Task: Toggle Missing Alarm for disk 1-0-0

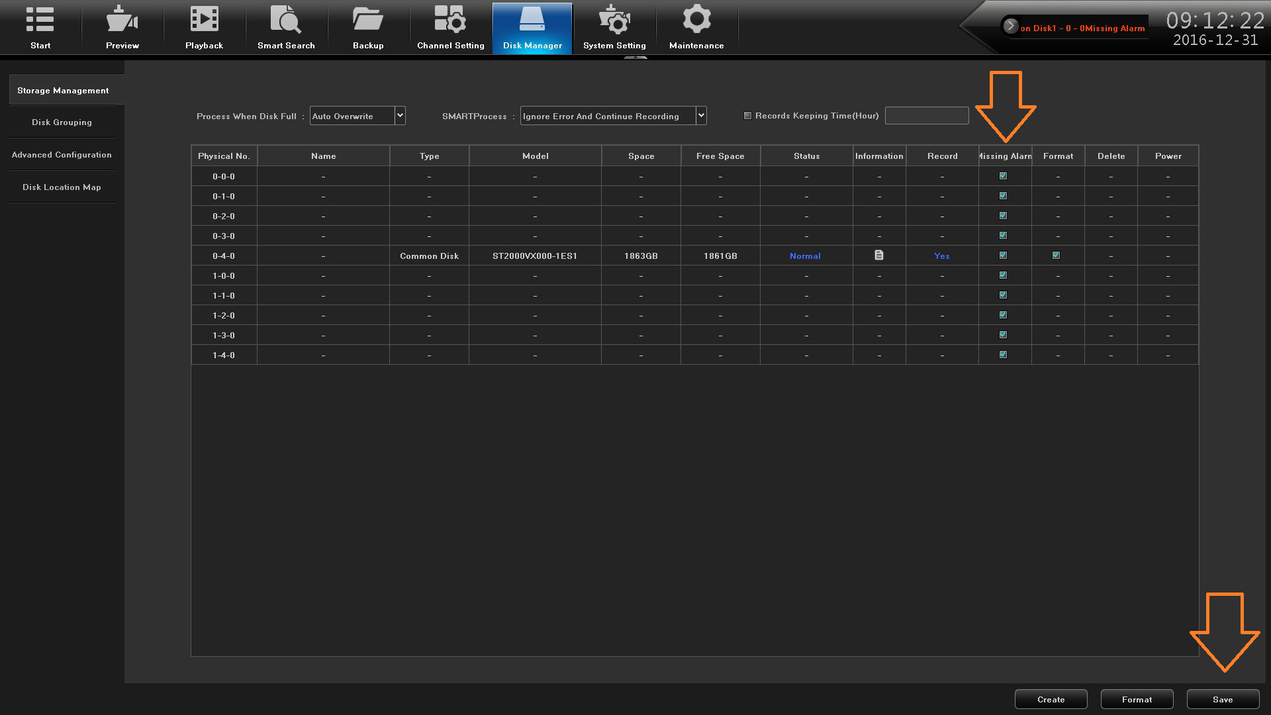Action: [x=1003, y=275]
